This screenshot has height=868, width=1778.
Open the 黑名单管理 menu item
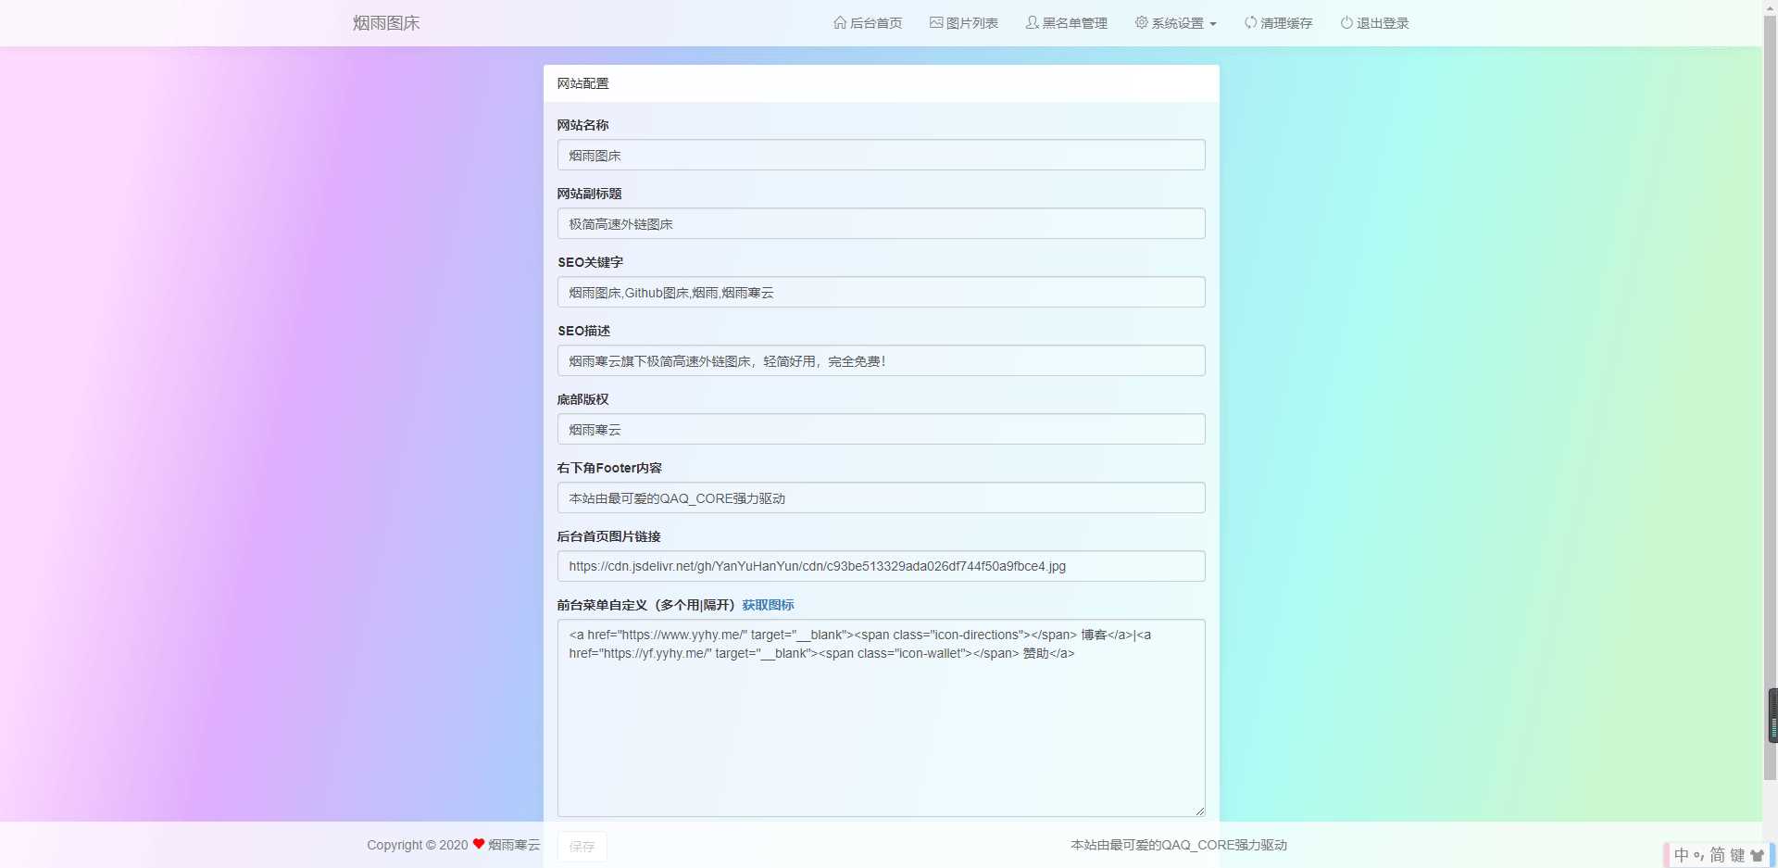click(x=1074, y=23)
